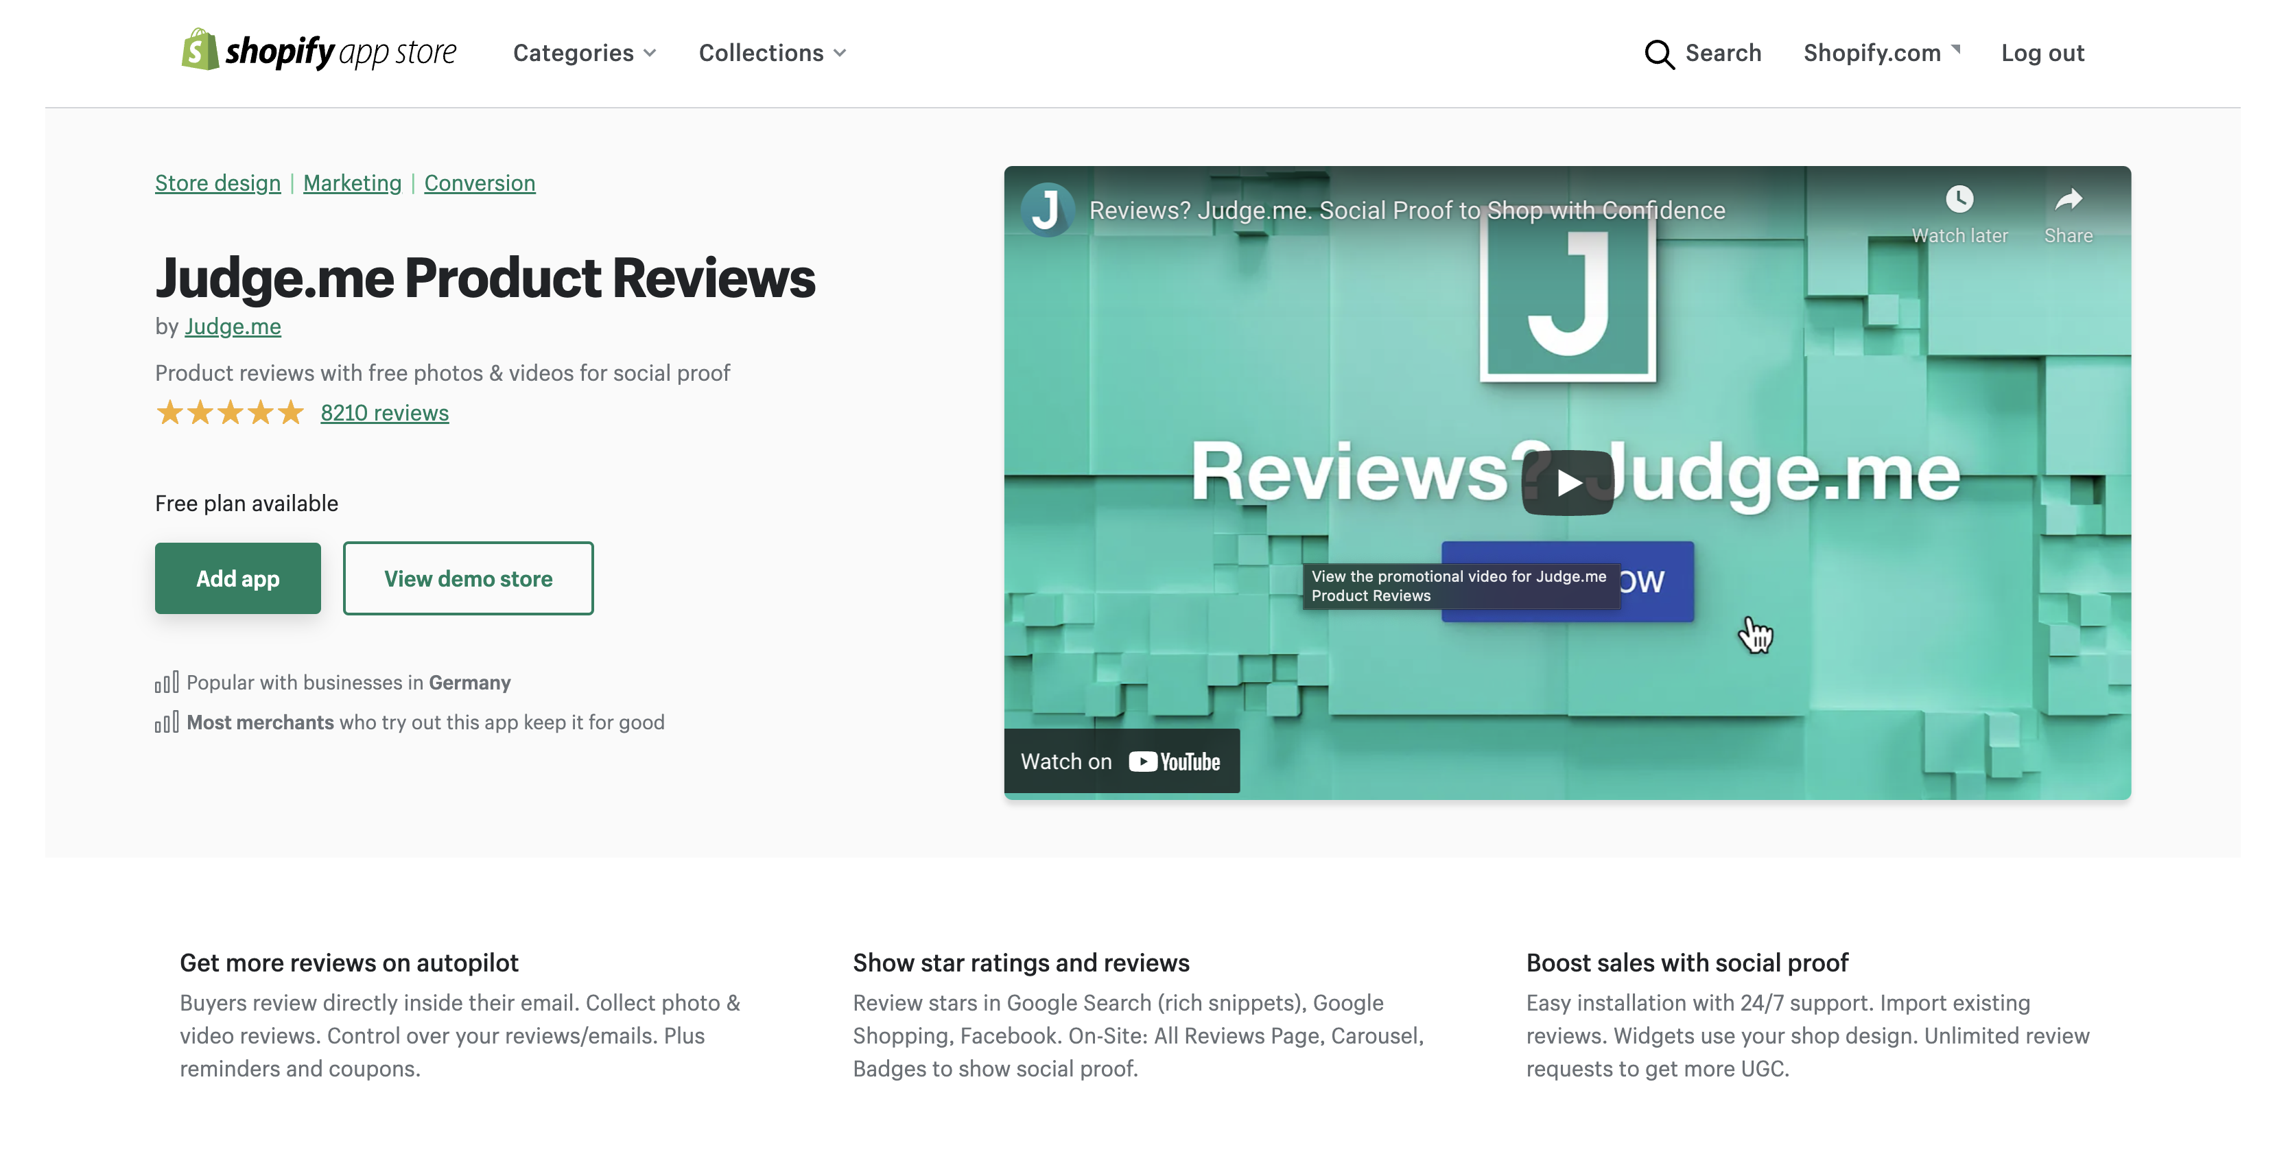Click 'Boost sales with social proof' heading
2286x1154 pixels.
(1687, 963)
